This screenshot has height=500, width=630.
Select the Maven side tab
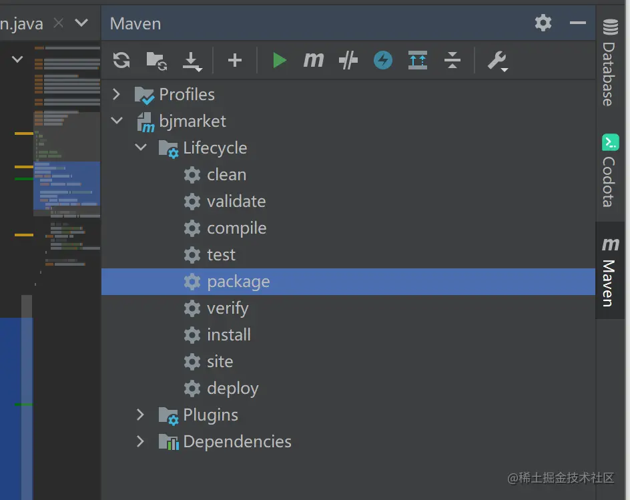click(610, 272)
